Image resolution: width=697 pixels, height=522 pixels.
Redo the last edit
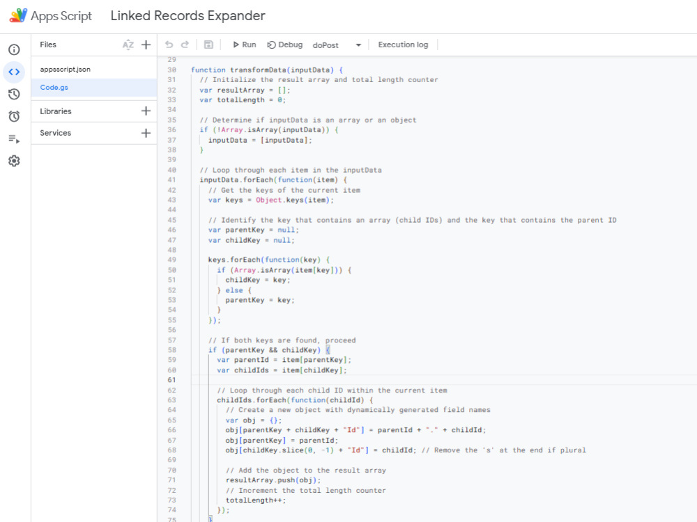pyautogui.click(x=183, y=44)
